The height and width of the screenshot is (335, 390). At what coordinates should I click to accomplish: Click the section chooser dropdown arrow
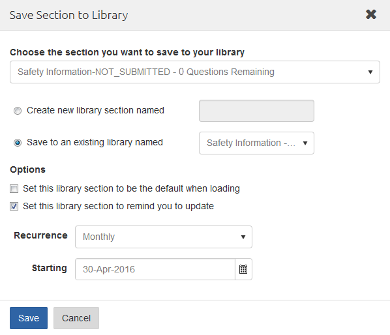[x=370, y=72]
